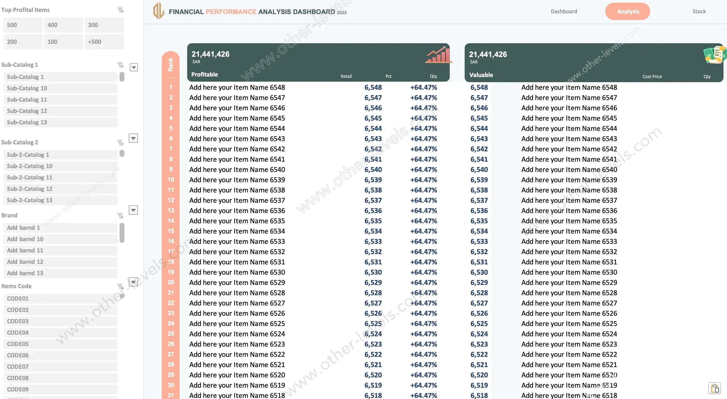Click the Brand slicer scrollbar thumb
This screenshot has height=399, width=727.
(122, 233)
